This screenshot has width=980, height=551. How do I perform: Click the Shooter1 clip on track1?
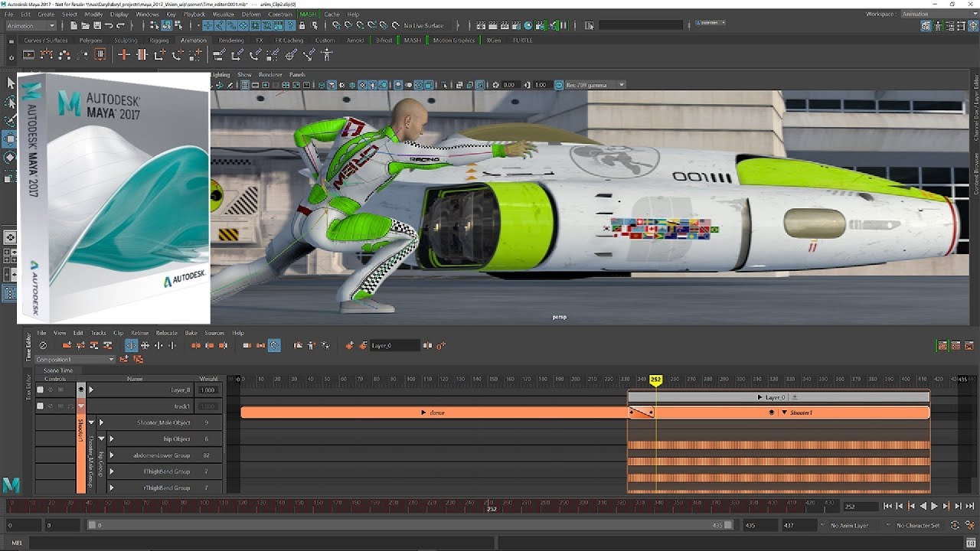pyautogui.click(x=792, y=412)
